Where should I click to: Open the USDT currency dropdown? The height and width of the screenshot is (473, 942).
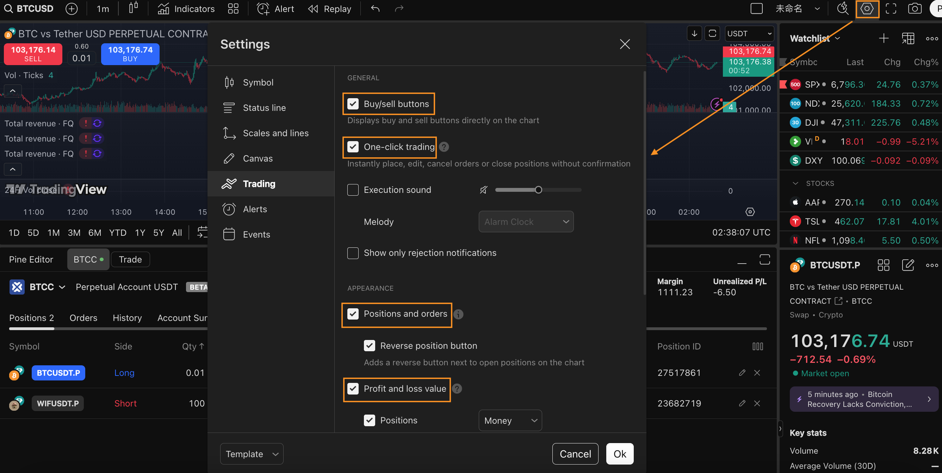click(749, 33)
